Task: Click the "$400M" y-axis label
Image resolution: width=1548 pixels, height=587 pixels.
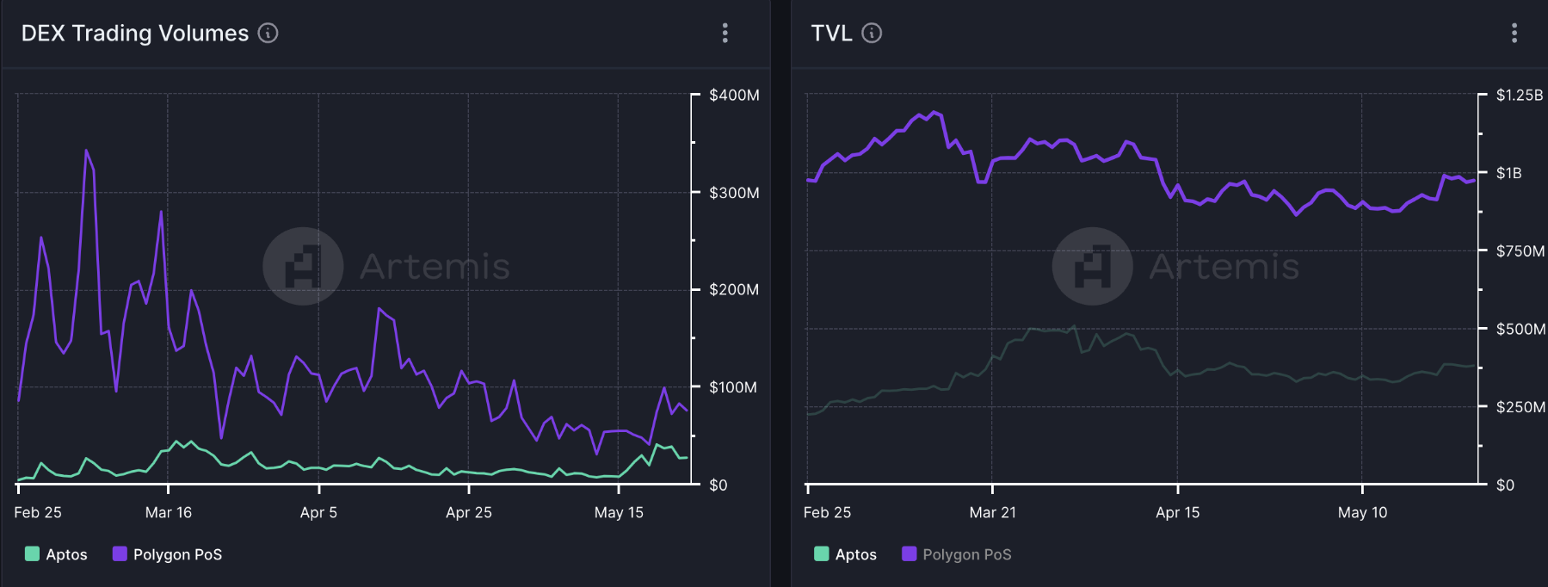Action: click(734, 96)
